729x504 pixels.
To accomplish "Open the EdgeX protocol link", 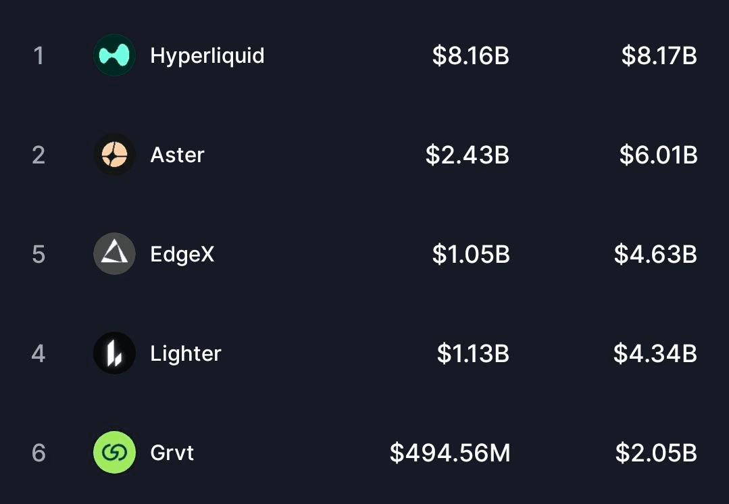I will click(182, 254).
